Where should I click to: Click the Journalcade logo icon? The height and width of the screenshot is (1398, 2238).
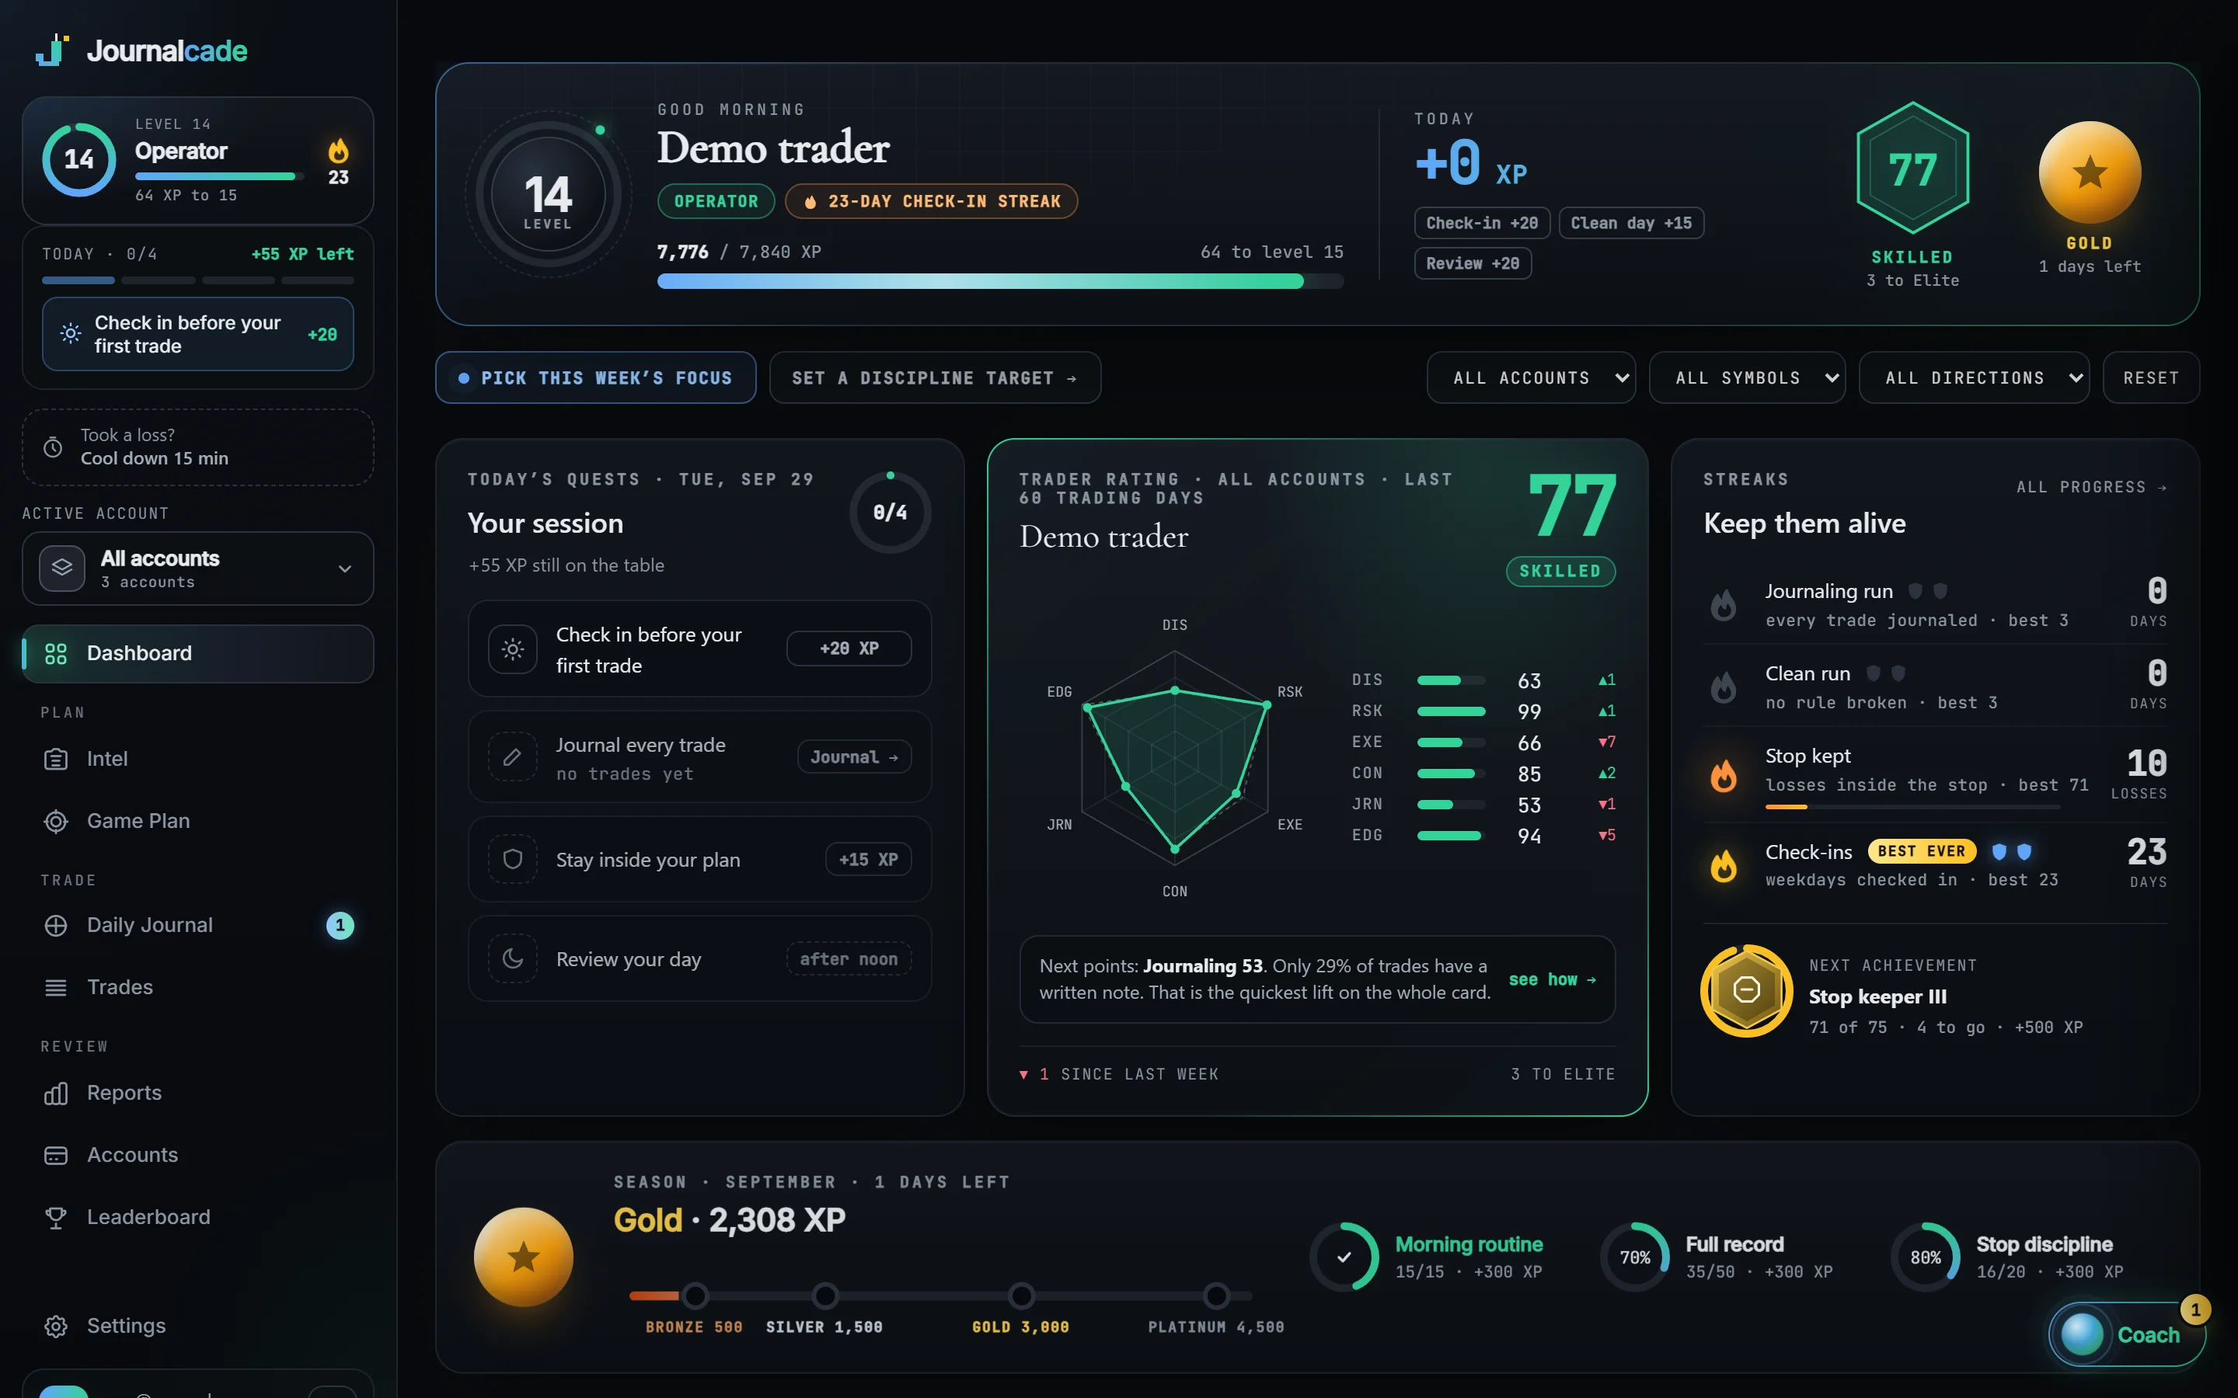coord(53,50)
